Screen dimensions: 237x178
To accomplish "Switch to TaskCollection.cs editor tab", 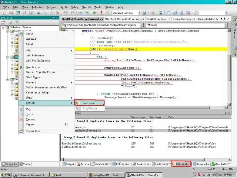I will [x=158, y=19].
